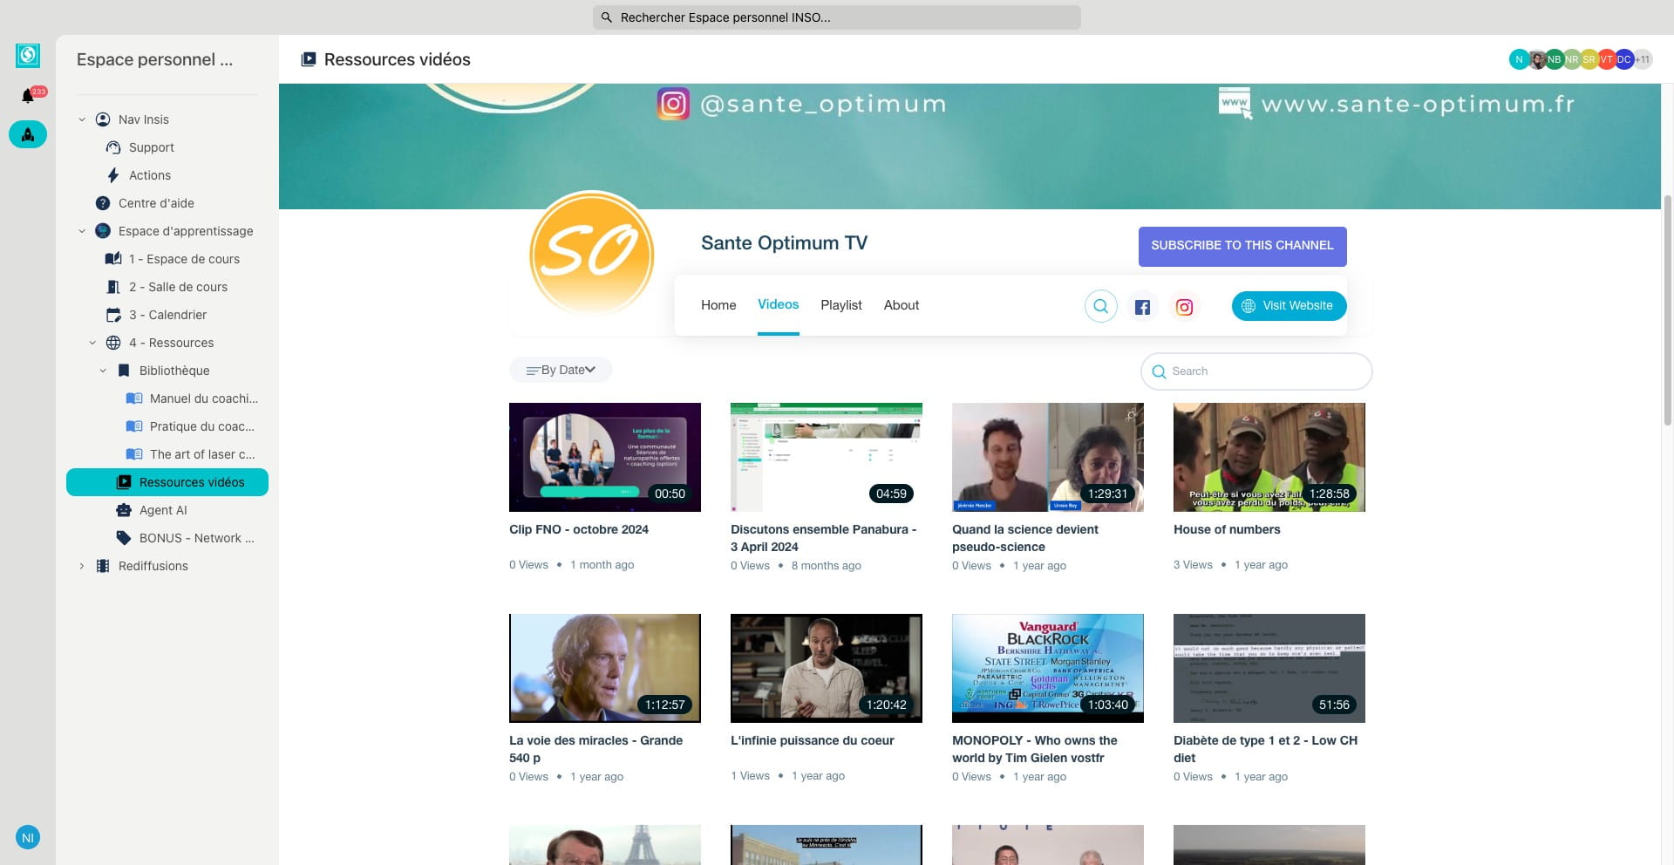Click the www.sante-optimum.fr banner text

pos(1418,104)
